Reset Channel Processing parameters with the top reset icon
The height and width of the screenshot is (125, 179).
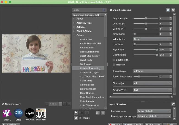click(x=173, y=10)
